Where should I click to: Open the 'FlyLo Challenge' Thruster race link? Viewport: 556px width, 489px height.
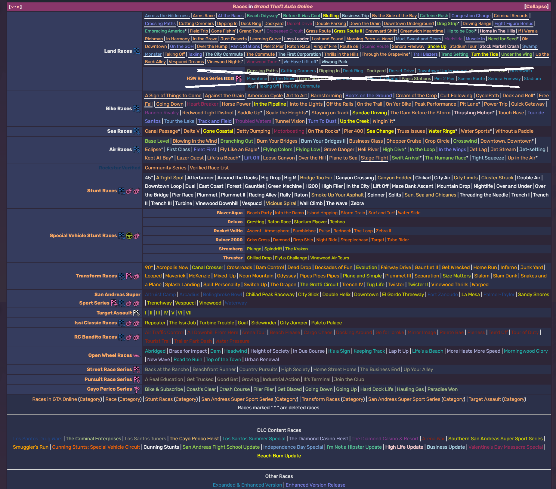291,258
